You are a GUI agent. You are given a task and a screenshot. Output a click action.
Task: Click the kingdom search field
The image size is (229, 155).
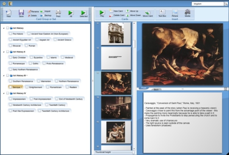tap(208, 4)
